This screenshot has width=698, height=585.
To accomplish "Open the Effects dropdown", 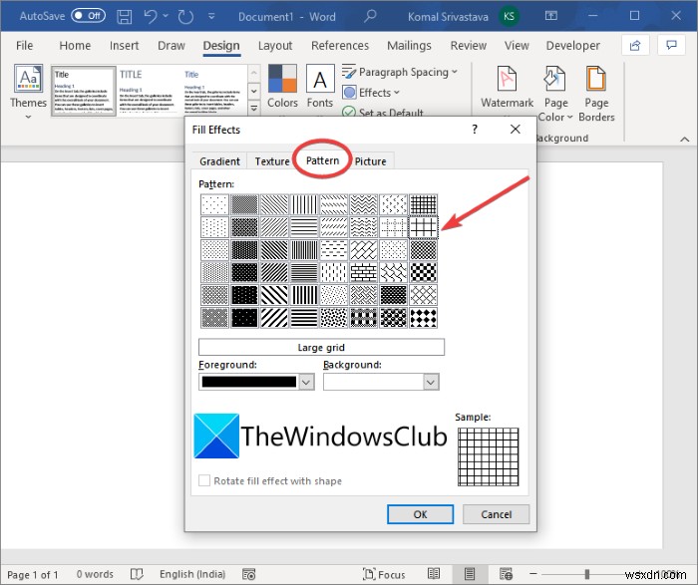I will tap(371, 93).
